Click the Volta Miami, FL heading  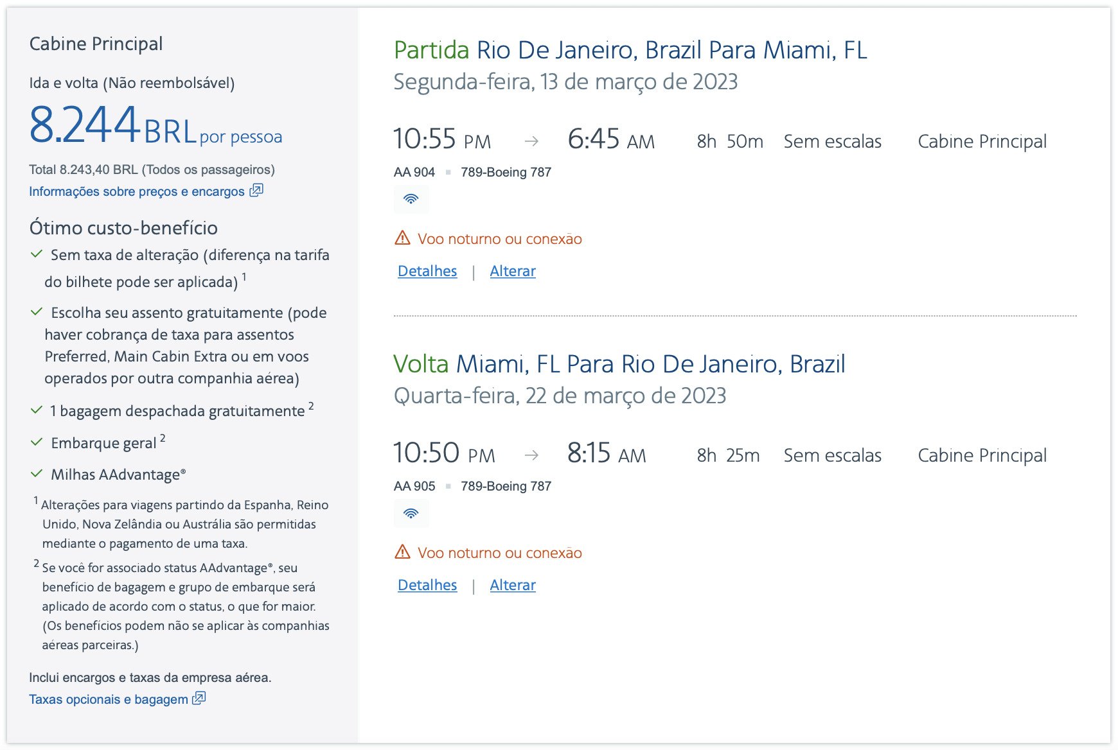(619, 364)
